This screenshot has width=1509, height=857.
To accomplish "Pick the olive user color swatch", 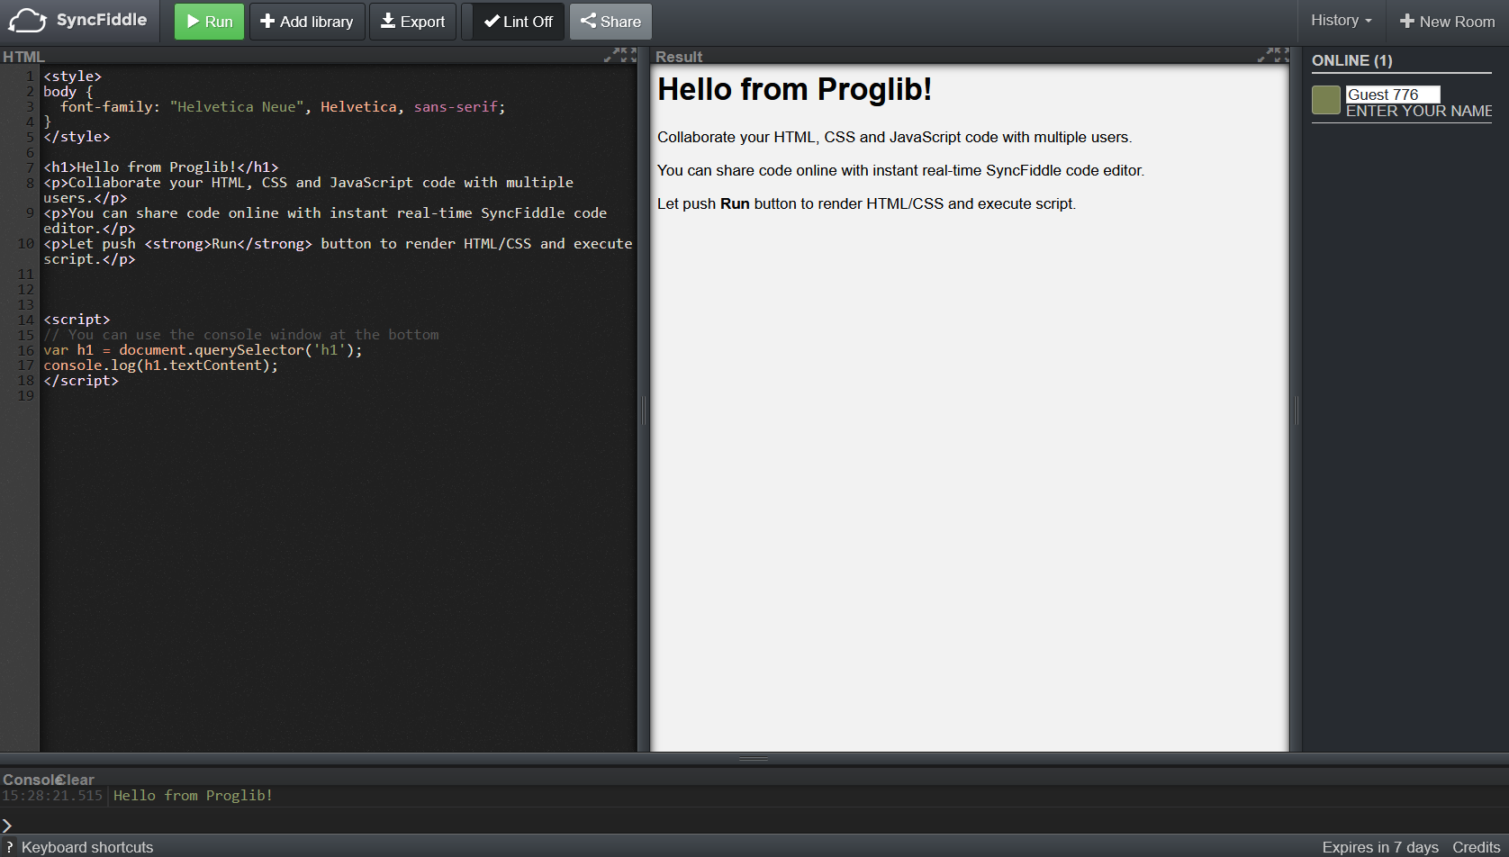I will [1326, 100].
